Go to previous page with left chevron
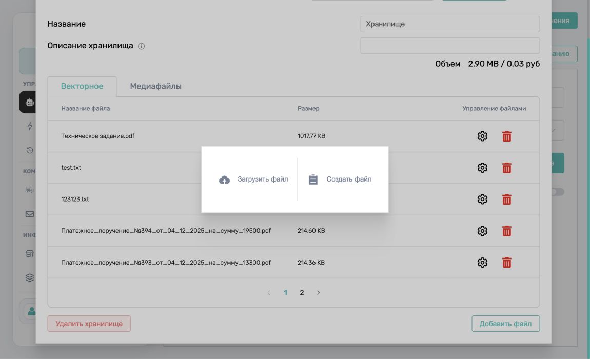Image resolution: width=590 pixels, height=359 pixels. coord(269,293)
